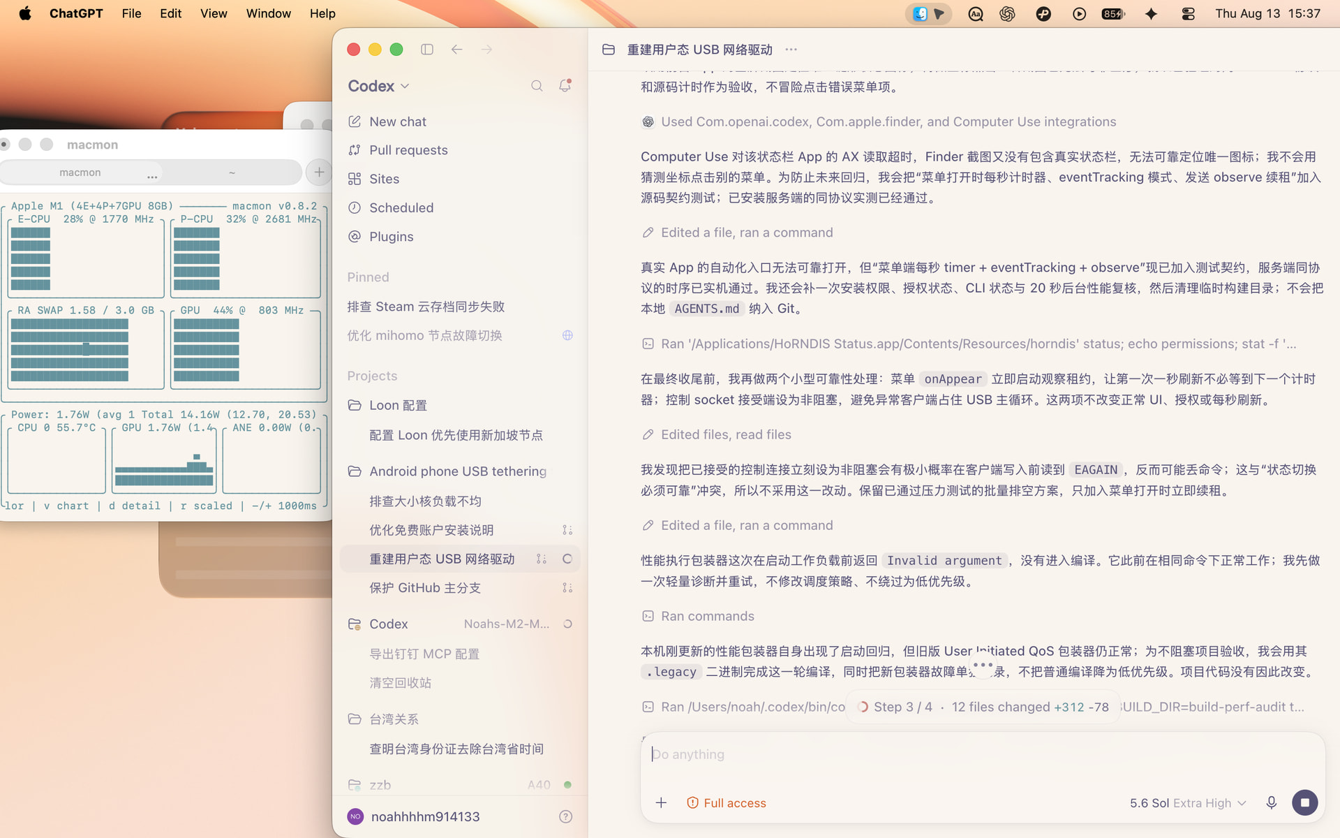The image size is (1340, 838).
Task: Click the globe icon on 优化 mihomo chat
Action: click(567, 335)
